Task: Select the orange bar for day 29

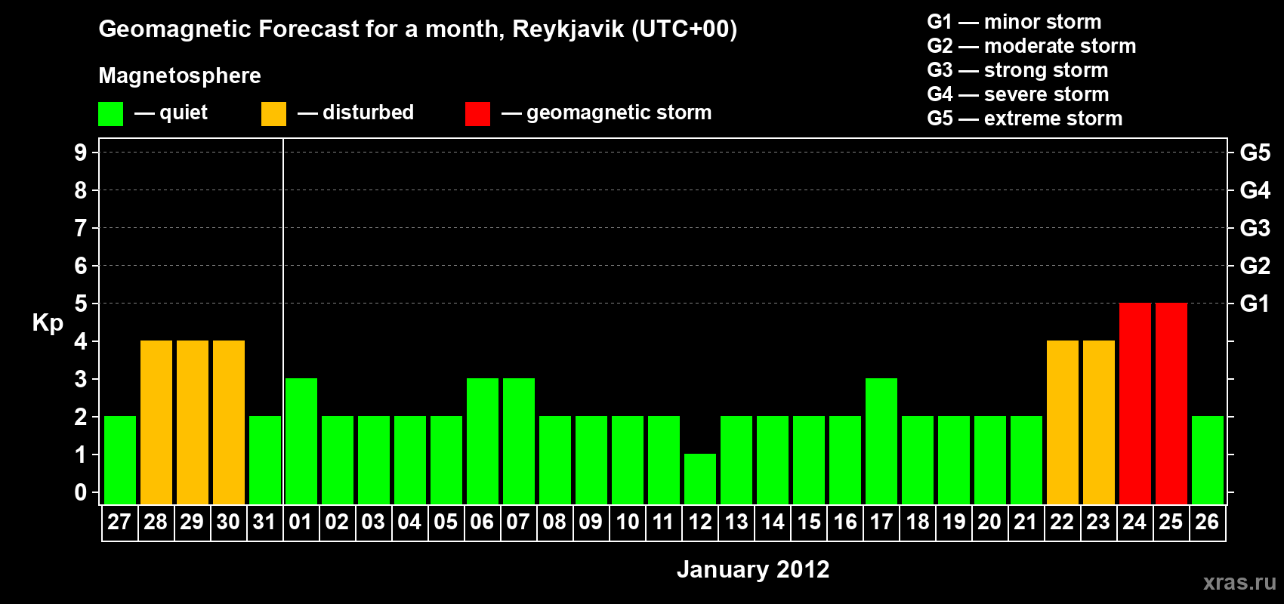Action: point(193,422)
